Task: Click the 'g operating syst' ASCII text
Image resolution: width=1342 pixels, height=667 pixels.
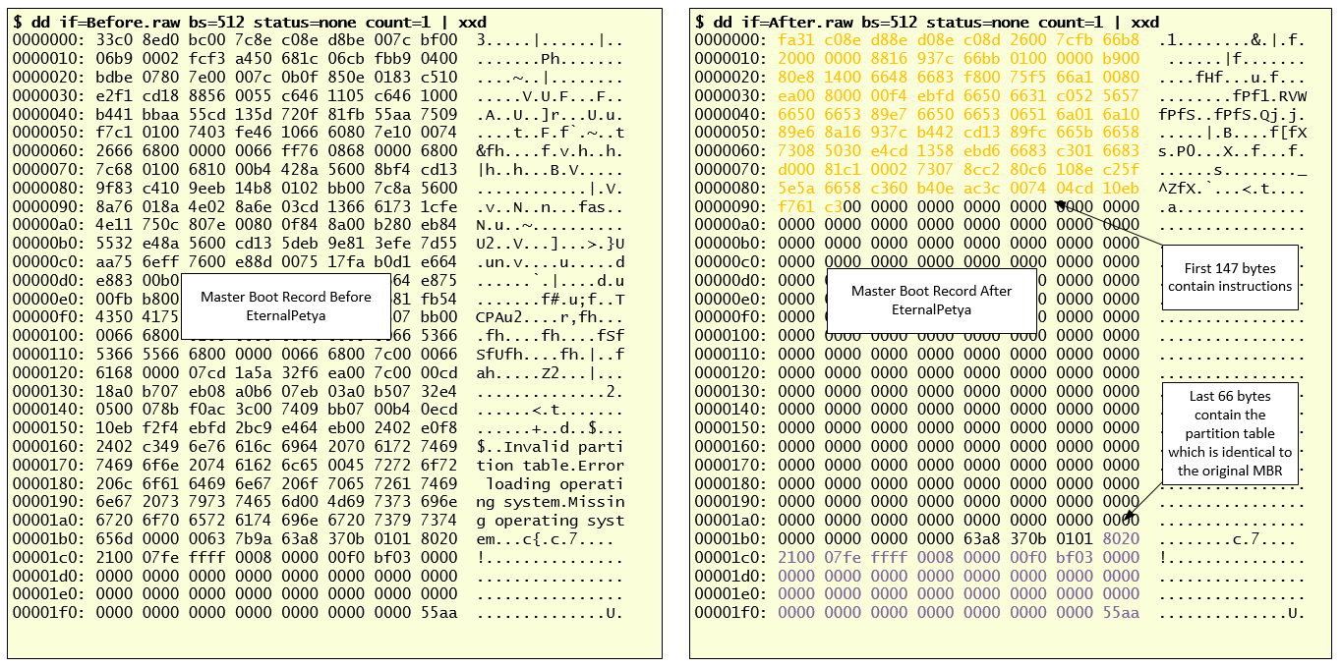Action: pyautogui.click(x=550, y=521)
